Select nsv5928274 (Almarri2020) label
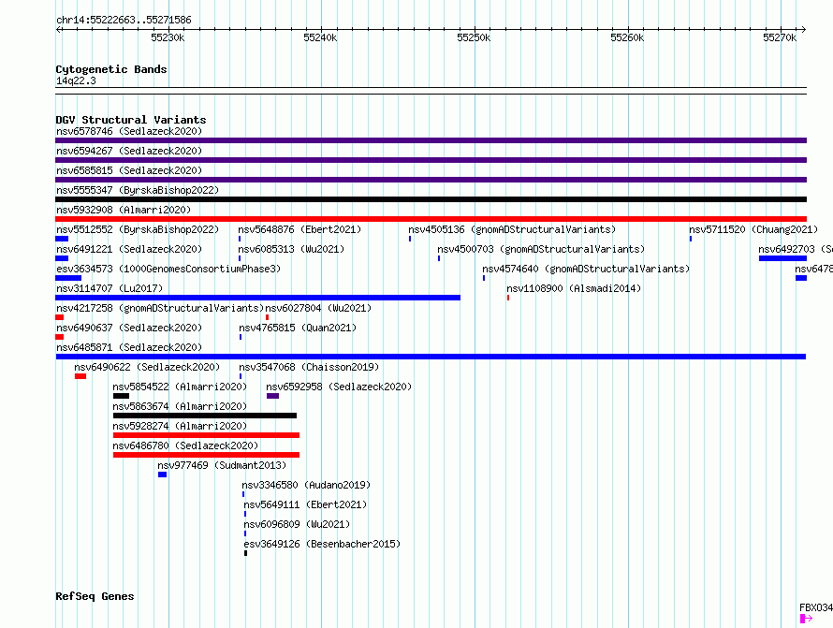Viewport: 833px width, 628px height. 180,426
